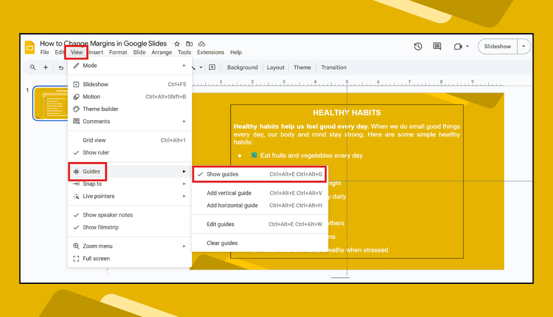
Task: Start a Meet call with the camera icon
Action: [457, 46]
